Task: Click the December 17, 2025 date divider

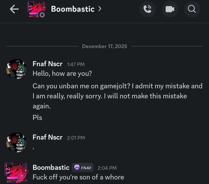Action: pyautogui.click(x=104, y=46)
